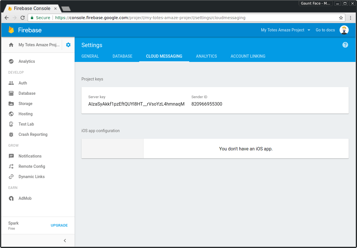Switch to the ANALYTICS tab

pyautogui.click(x=206, y=56)
